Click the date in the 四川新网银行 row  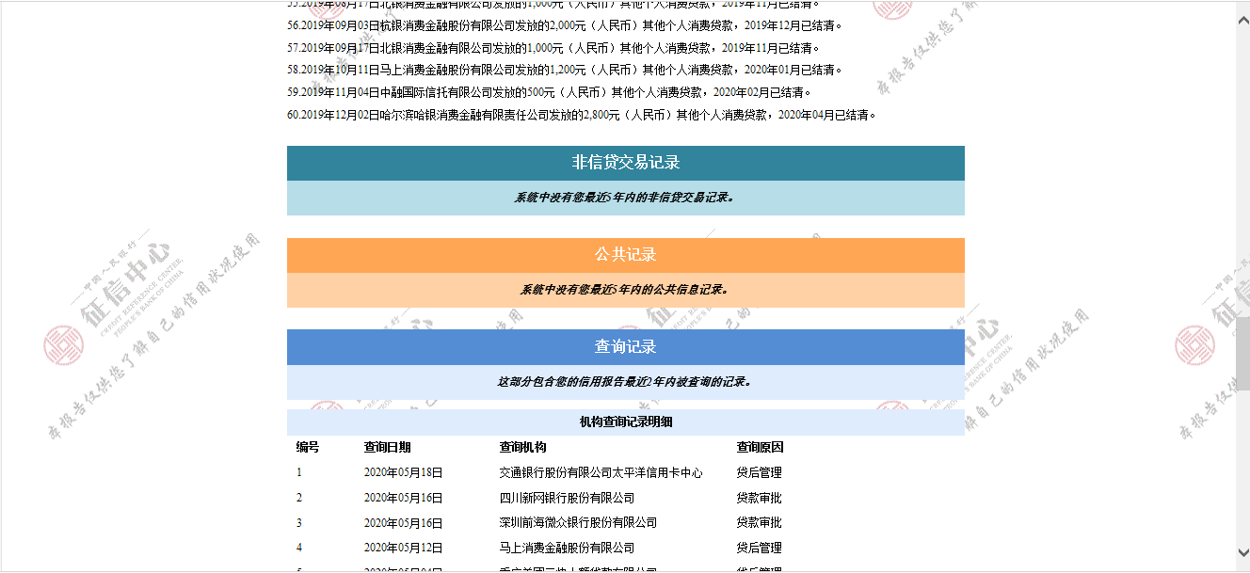pos(404,498)
